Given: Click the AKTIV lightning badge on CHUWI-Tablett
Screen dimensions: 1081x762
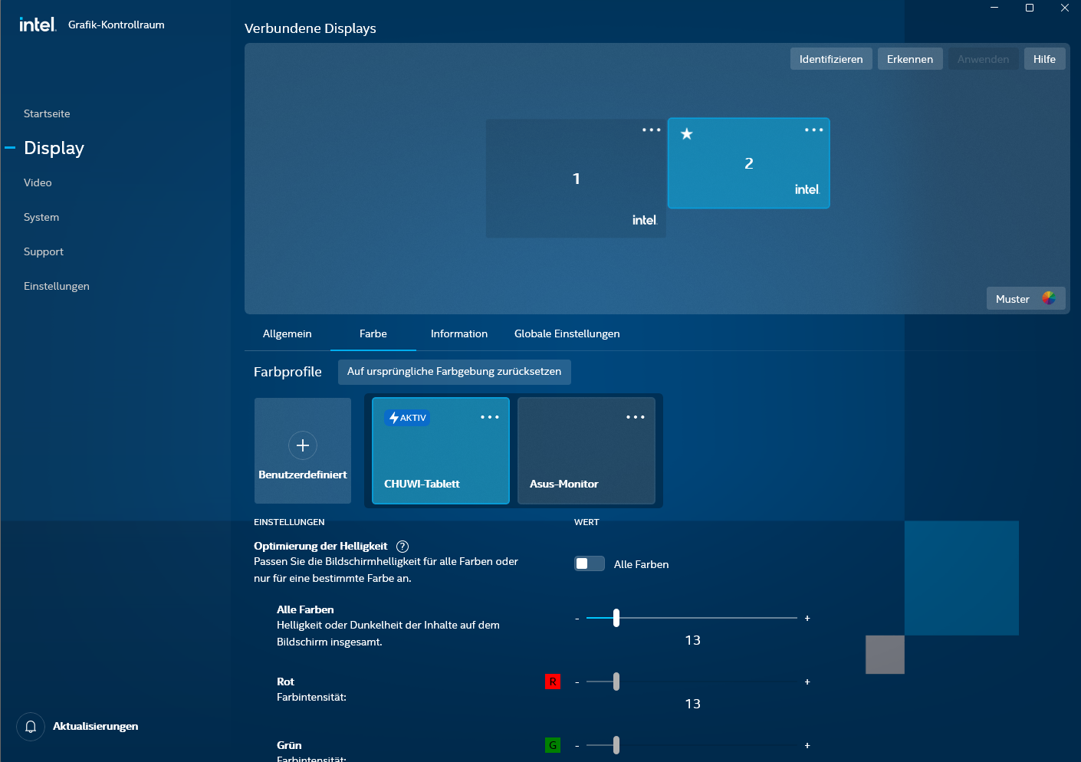Looking at the screenshot, I should tap(407, 418).
